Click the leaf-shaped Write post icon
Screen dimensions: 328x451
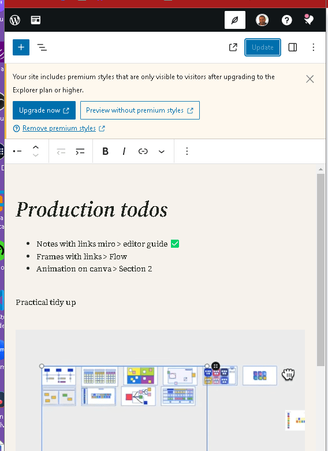(235, 20)
